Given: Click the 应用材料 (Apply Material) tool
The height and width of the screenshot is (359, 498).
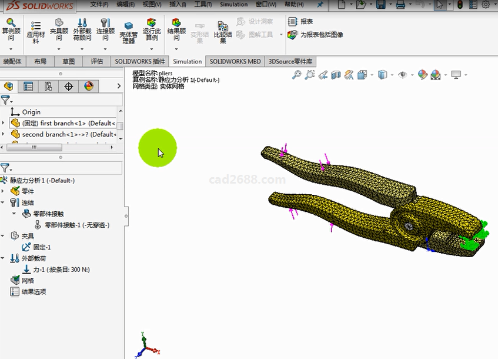Looking at the screenshot, I should coord(35,33).
